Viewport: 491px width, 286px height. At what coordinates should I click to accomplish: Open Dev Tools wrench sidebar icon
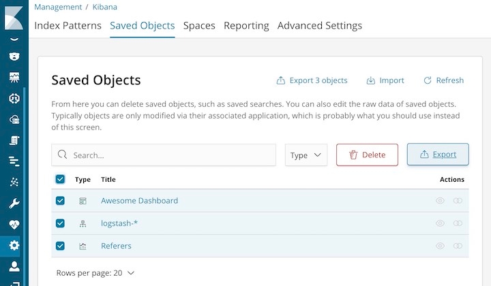(x=14, y=204)
